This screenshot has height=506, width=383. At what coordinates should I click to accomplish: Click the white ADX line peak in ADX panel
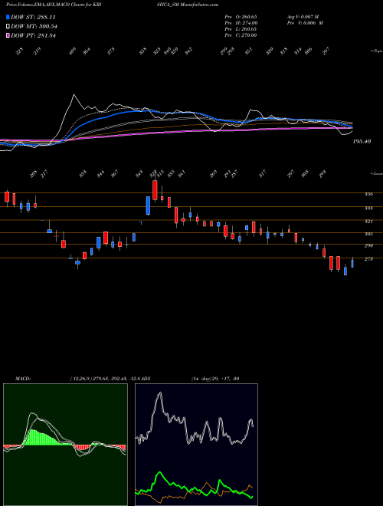coord(159,395)
